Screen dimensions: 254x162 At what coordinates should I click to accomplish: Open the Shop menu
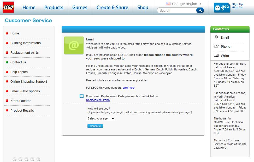point(143,8)
